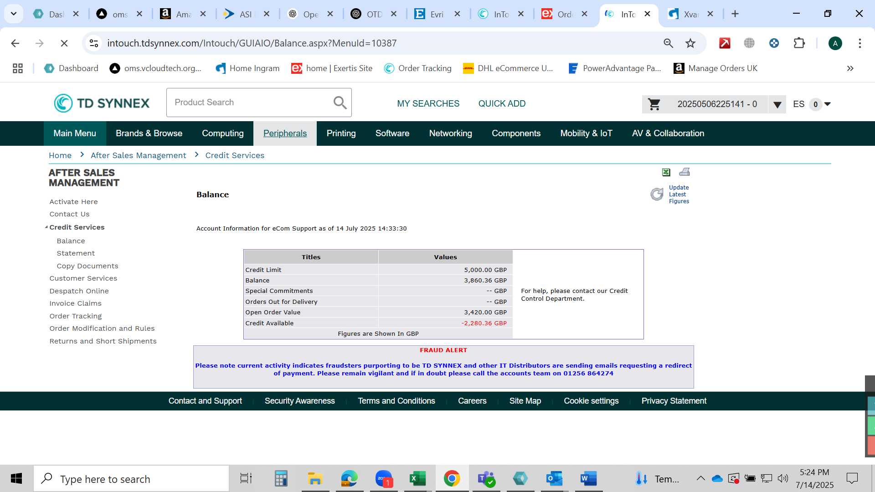This screenshot has height=492, width=875.
Task: Select the Credit Available value -2,280.36 GBP
Action: coord(484,323)
